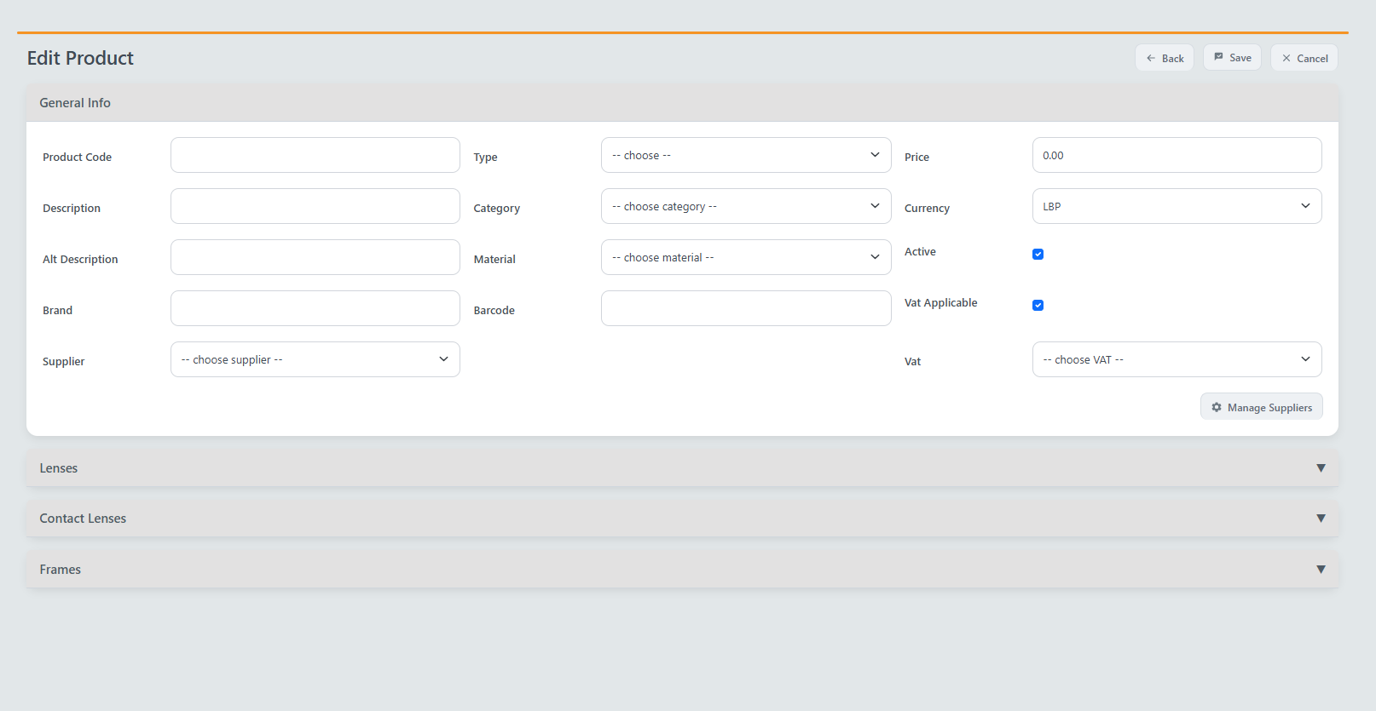Click the Price field showing 0.00
This screenshot has width=1376, height=711.
click(1176, 155)
